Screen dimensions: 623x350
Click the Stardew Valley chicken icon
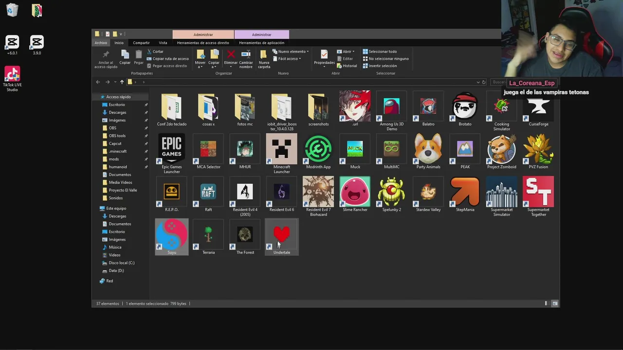pos(428,192)
